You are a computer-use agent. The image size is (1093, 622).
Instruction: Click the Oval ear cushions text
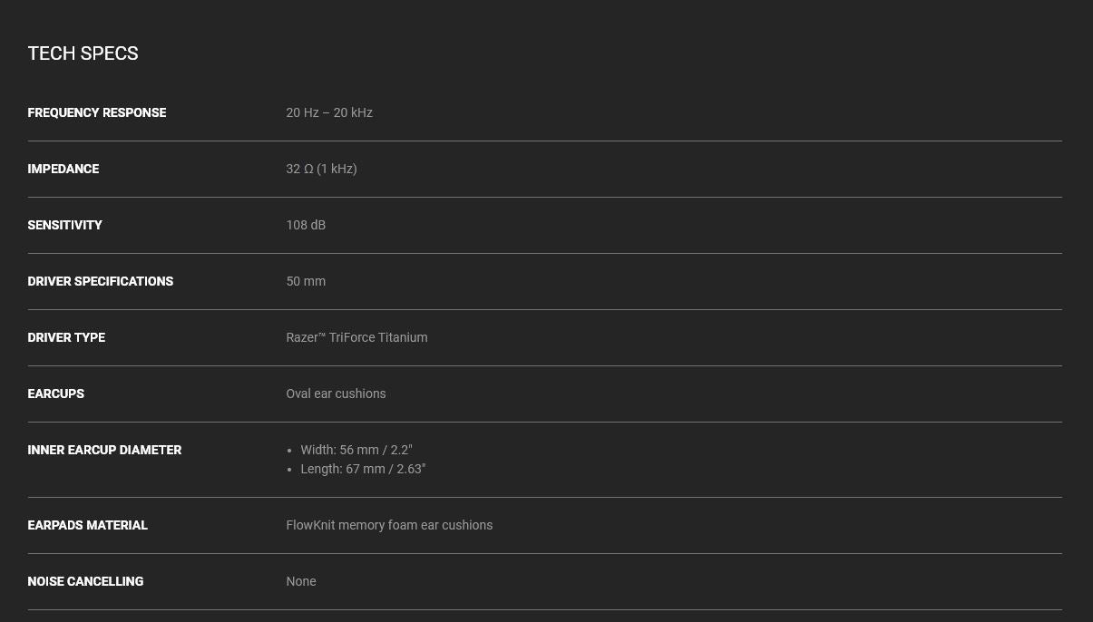pos(336,394)
